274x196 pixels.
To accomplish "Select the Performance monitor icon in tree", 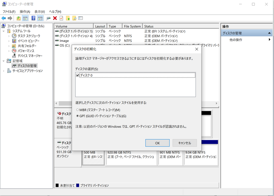I will (14, 51).
